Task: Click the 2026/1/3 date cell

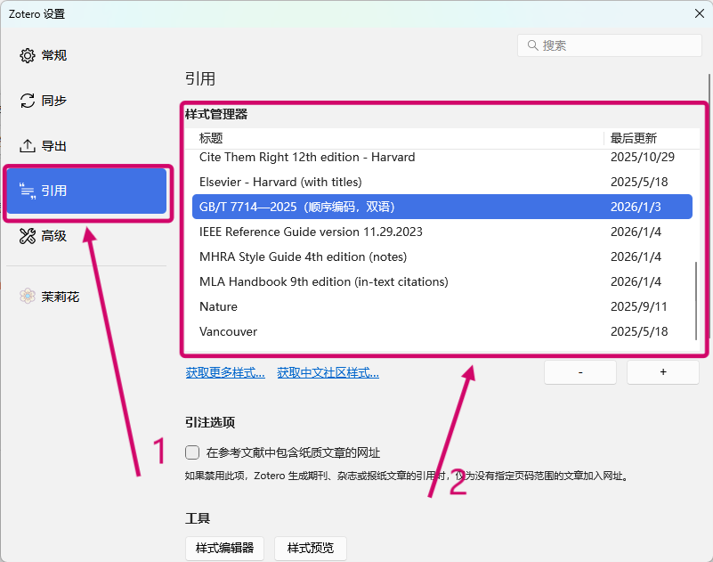Action: coord(636,207)
